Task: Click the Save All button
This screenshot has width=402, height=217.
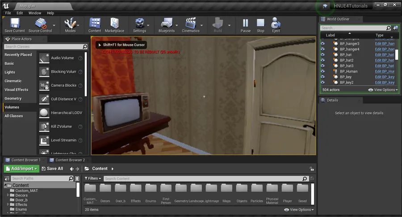Action: click(52, 168)
